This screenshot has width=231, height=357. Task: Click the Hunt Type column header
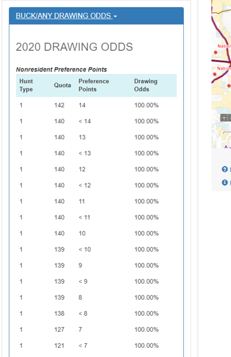coord(26,85)
